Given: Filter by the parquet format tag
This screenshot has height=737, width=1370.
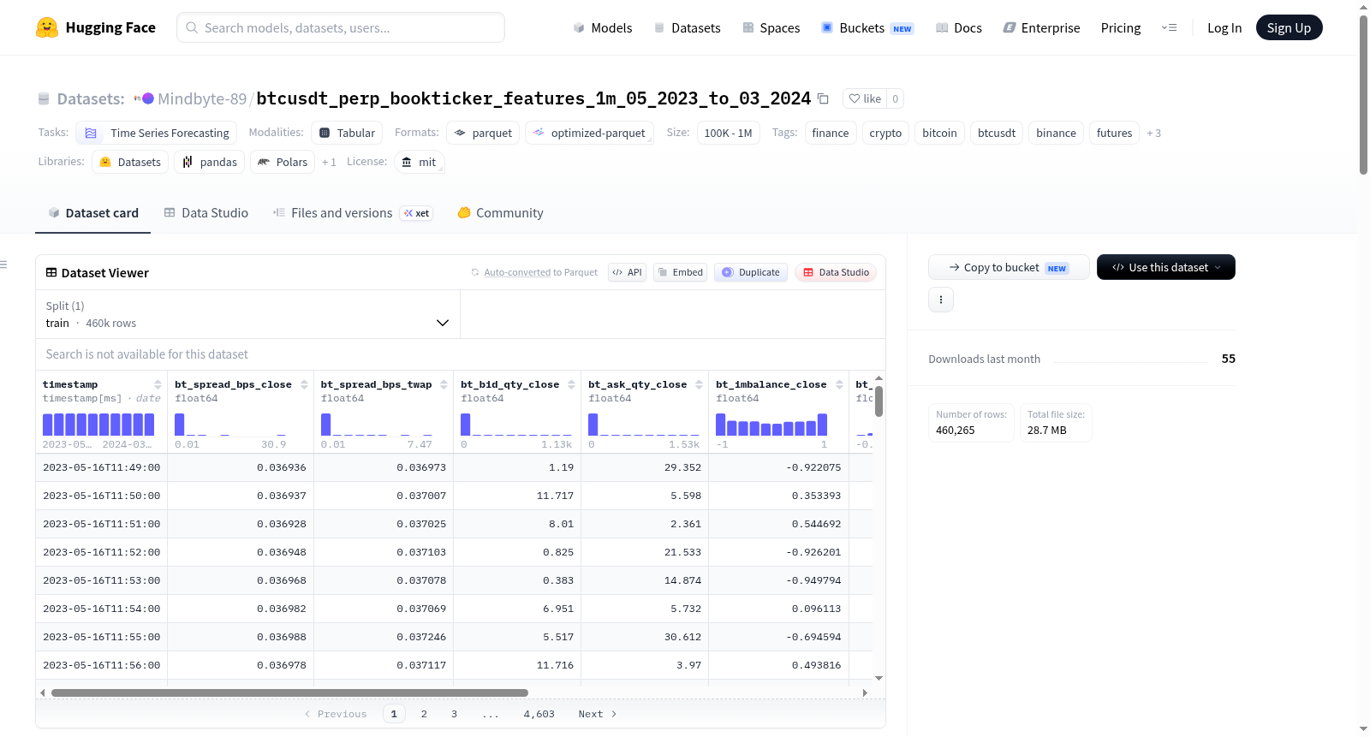Looking at the screenshot, I should coord(483,133).
